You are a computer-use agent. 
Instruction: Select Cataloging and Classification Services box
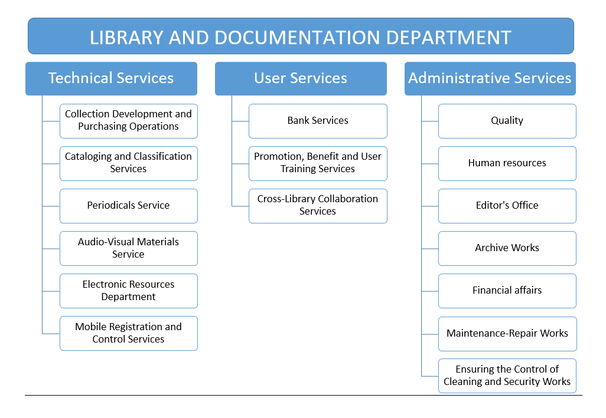tap(128, 163)
